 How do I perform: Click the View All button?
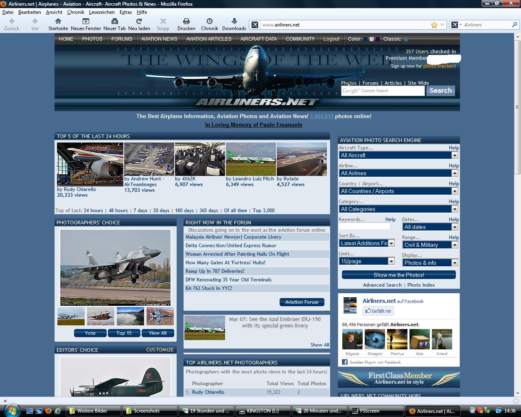click(158, 333)
